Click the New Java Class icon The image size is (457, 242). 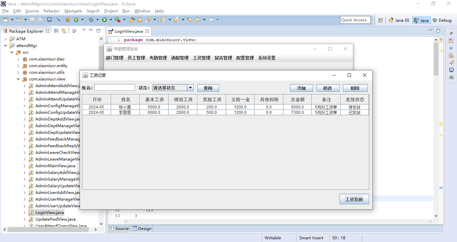pos(76,20)
